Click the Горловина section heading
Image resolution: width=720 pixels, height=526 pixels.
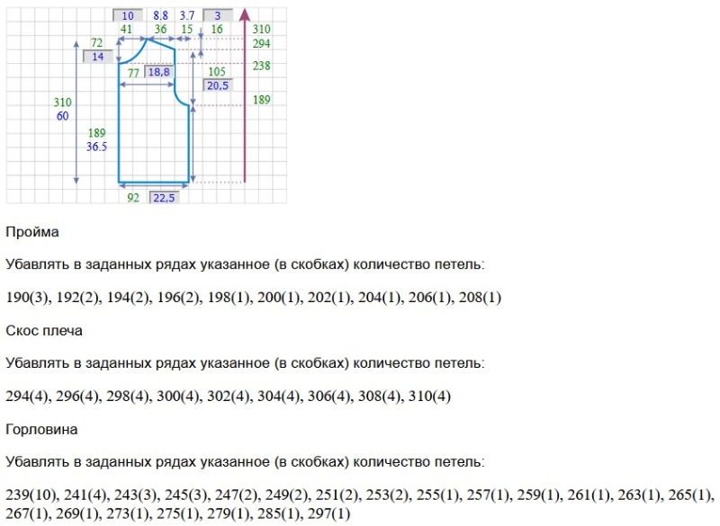point(41,430)
